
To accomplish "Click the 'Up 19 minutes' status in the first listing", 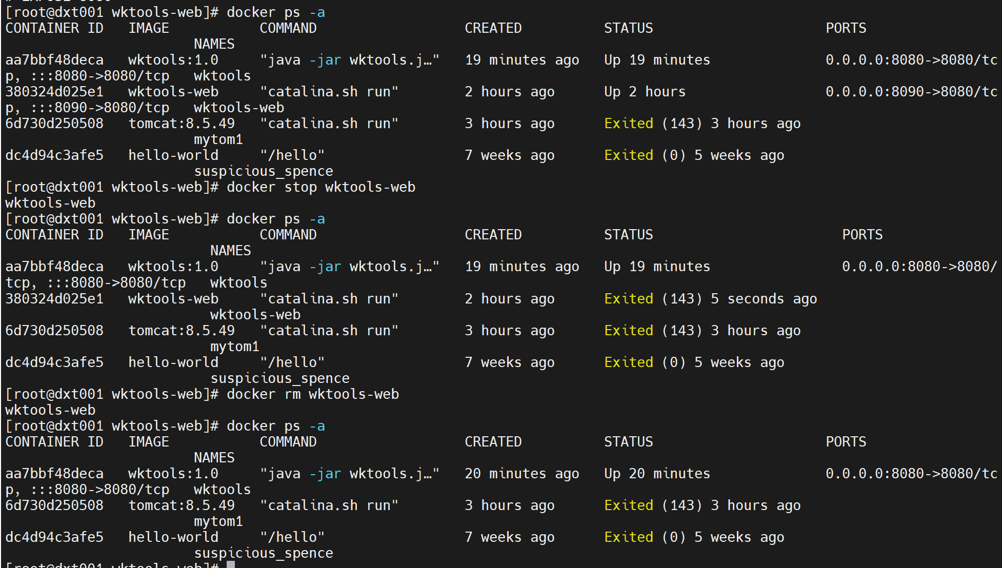I will point(656,60).
